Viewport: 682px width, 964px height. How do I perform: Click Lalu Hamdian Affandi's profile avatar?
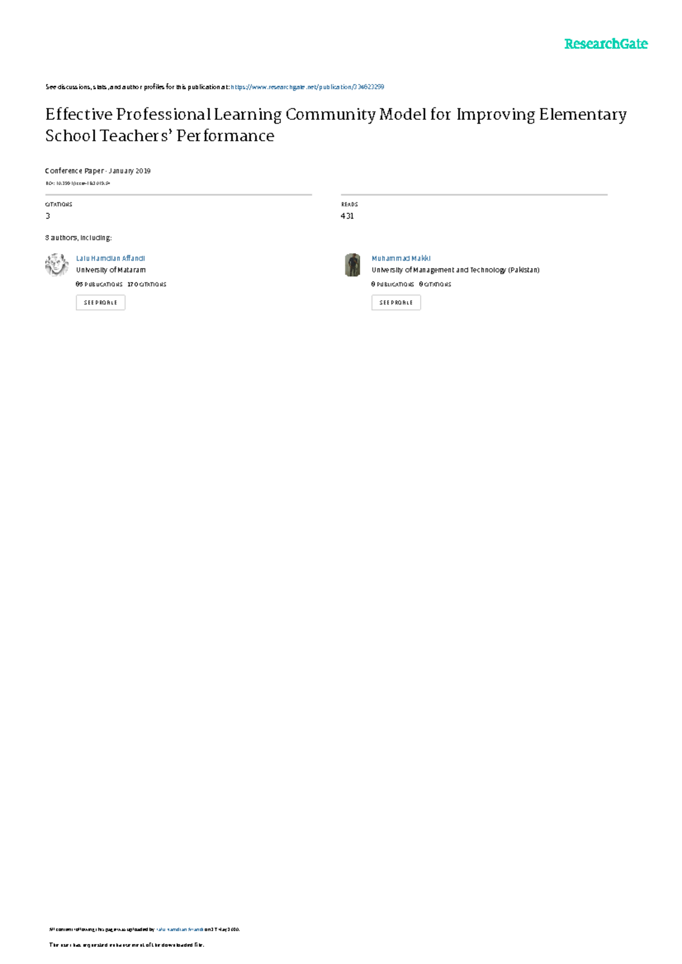[x=57, y=265]
